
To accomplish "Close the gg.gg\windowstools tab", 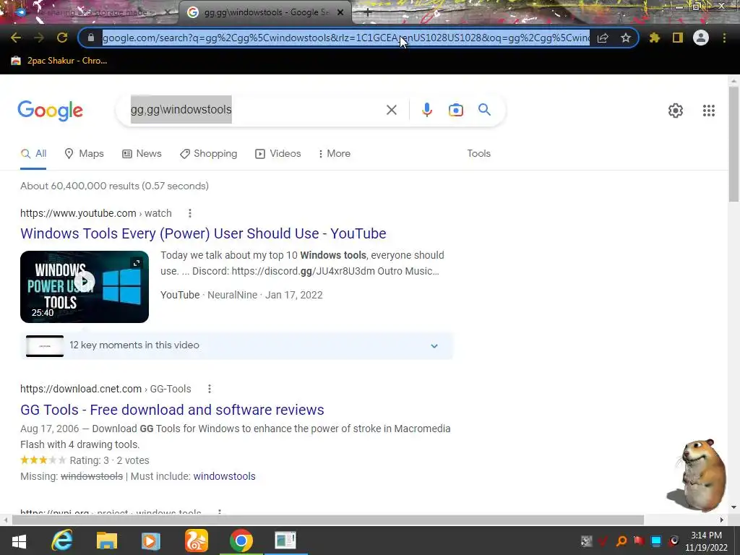I will point(340,12).
